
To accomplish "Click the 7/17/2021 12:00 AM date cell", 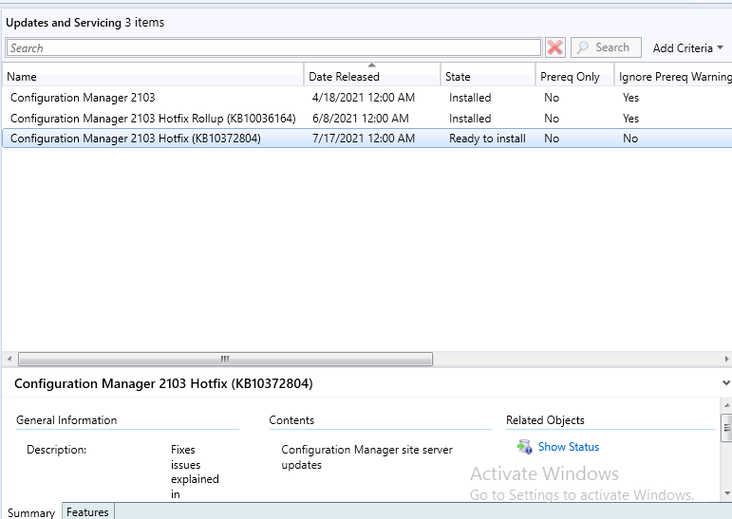I will (x=364, y=139).
